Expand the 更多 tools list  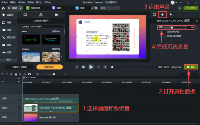(9, 60)
